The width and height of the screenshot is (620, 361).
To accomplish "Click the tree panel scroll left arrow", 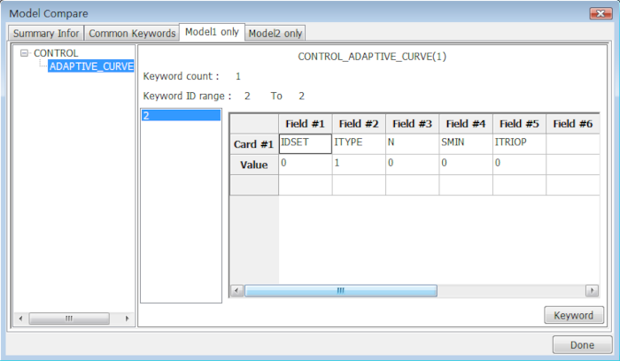I will pyautogui.click(x=20, y=319).
